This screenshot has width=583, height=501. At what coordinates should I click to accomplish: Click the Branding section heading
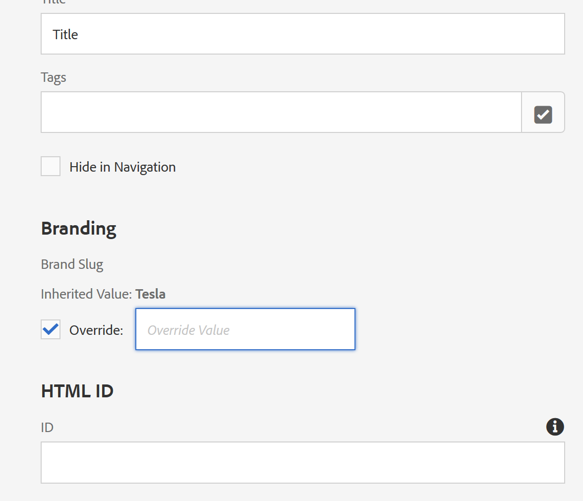78,228
